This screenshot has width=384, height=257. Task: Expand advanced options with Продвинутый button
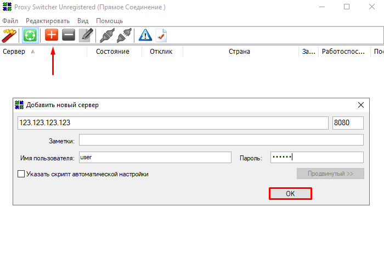point(330,174)
